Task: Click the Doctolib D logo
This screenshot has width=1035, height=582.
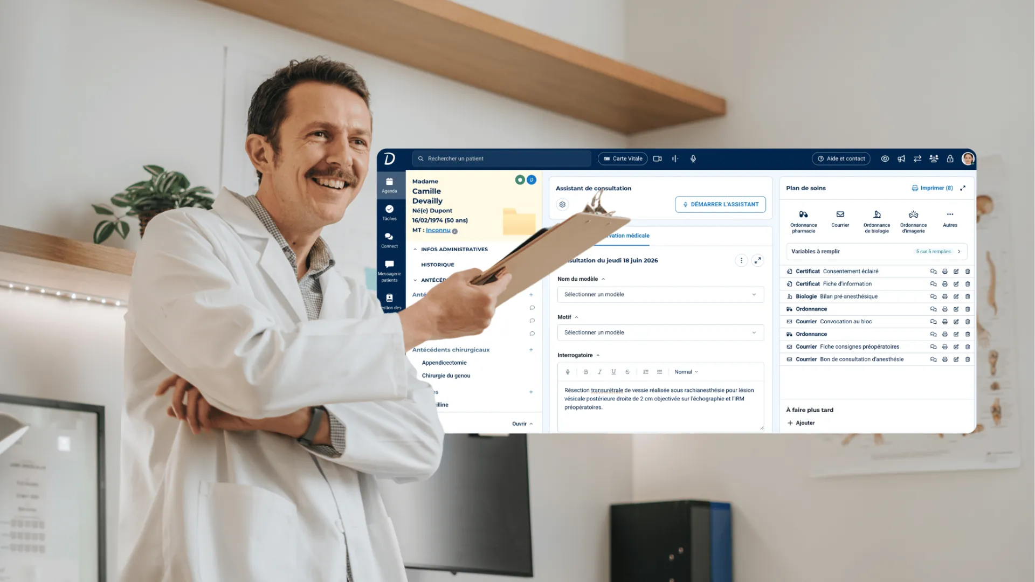Action: [x=389, y=158]
